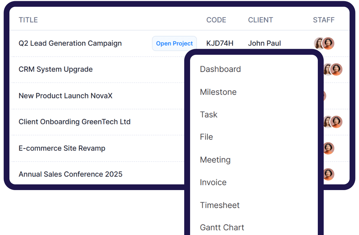Screen dimensions: 359x235
Task: Open Invoice from the project menu
Action: [213, 182]
